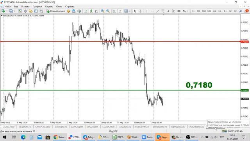Select the cursor arrow tool

(x=135, y=11)
